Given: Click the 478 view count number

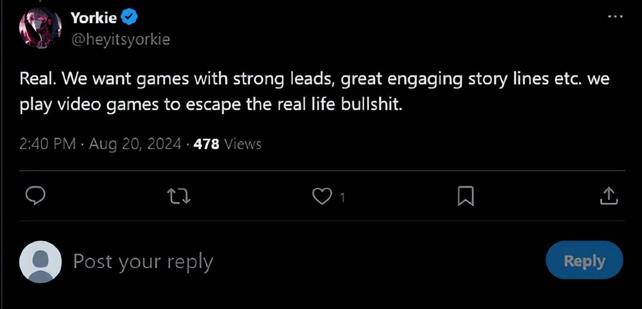Looking at the screenshot, I should click(206, 143).
